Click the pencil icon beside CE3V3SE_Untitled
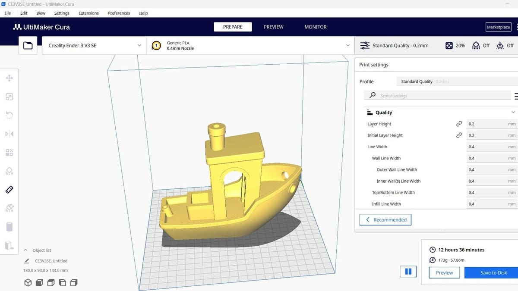518x291 pixels. pos(27,261)
